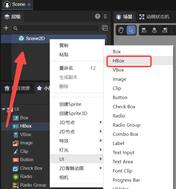The height and width of the screenshot is (189, 176).
Task: Click the align right icon
Action: [165, 30]
